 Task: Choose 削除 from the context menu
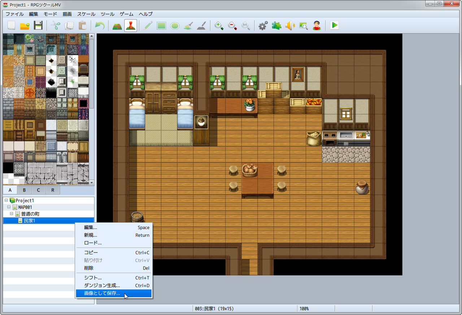tap(114, 268)
